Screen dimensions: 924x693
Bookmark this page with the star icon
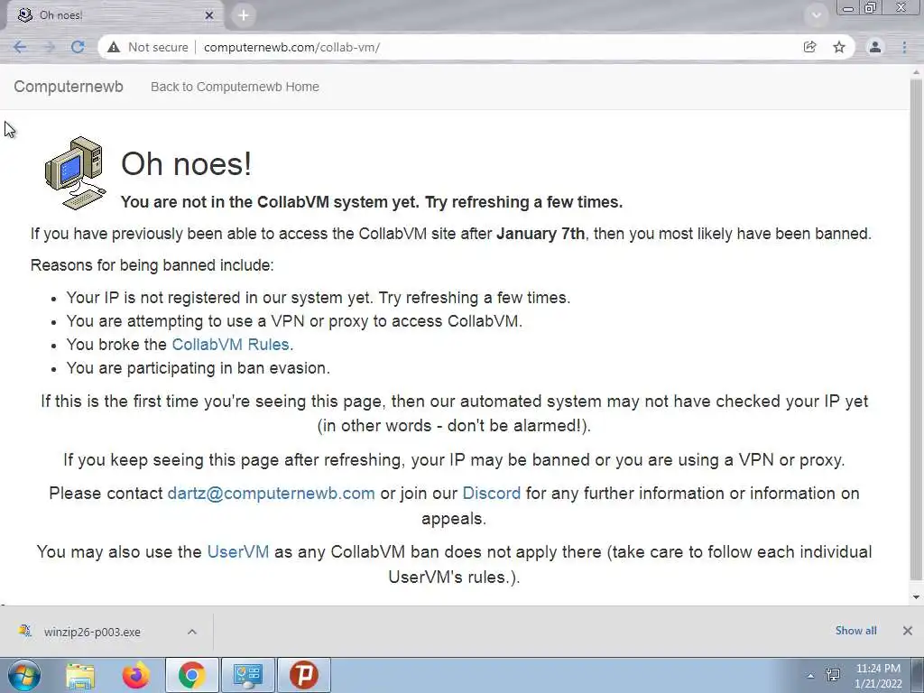(x=839, y=47)
